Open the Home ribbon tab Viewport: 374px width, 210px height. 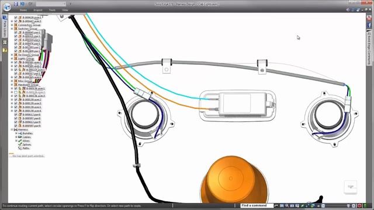coord(23,10)
